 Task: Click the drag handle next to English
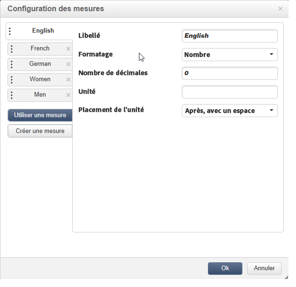tap(10, 31)
